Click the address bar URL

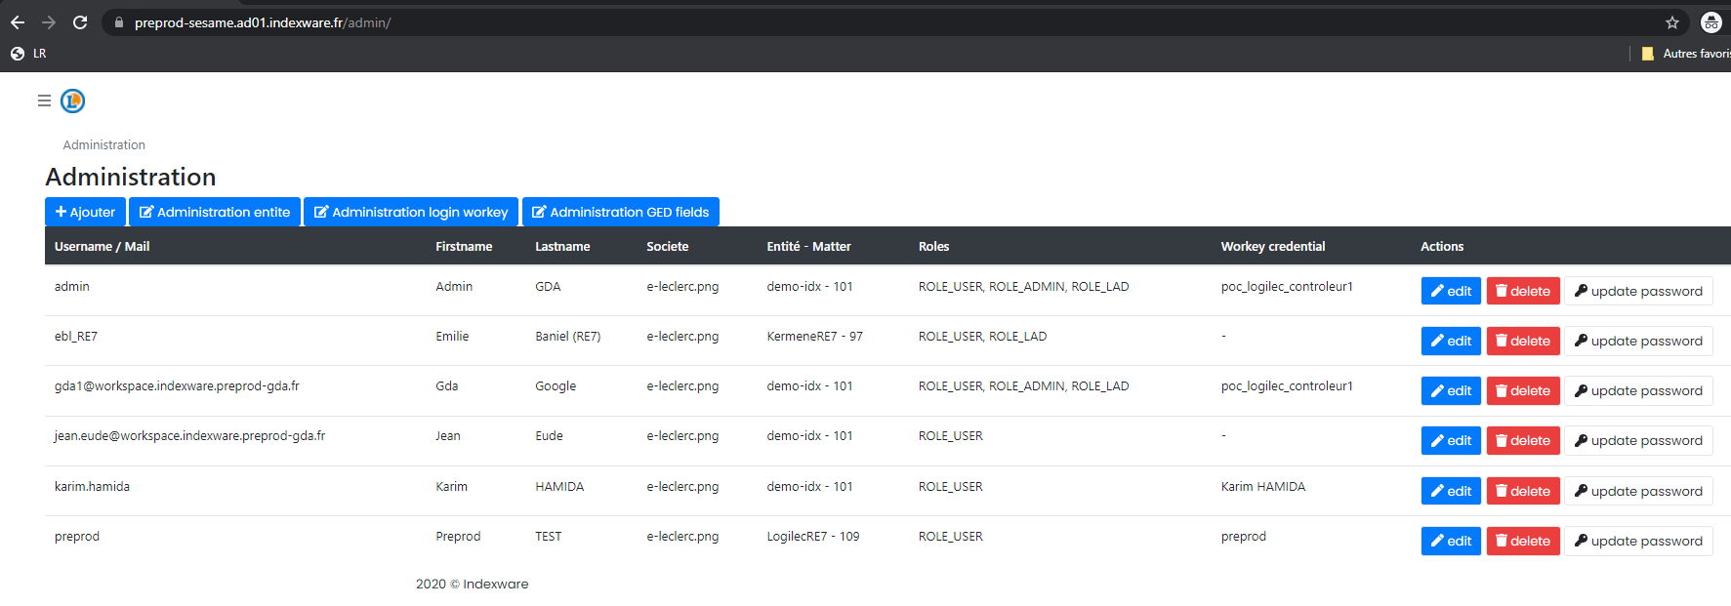click(x=263, y=22)
